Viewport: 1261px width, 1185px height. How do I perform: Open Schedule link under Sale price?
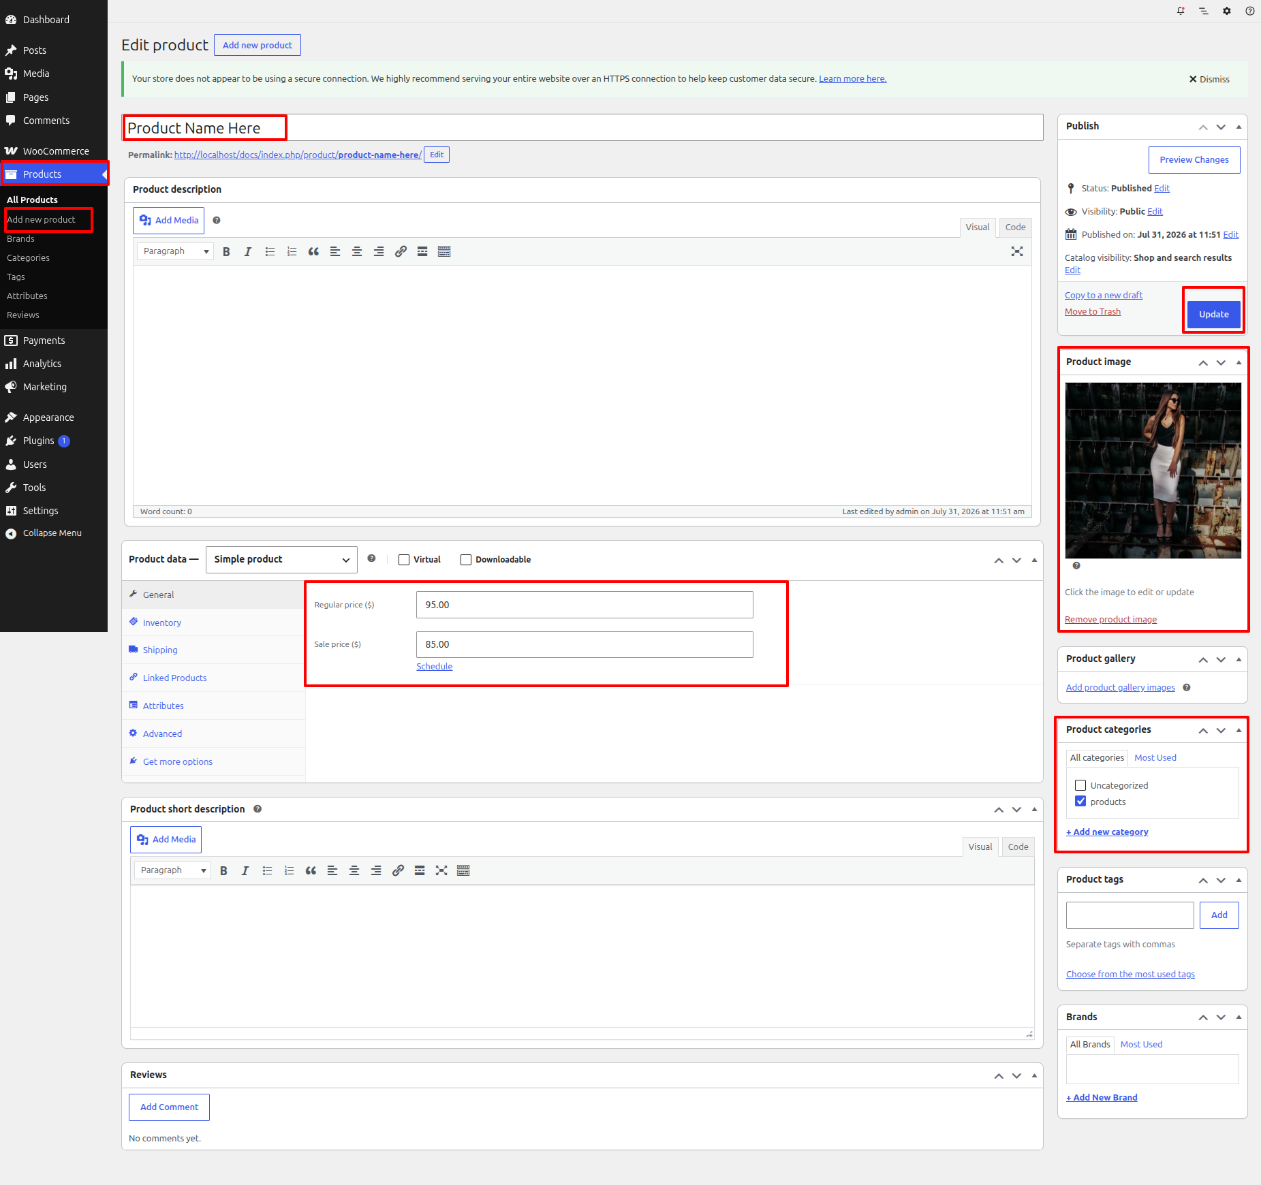435,667
